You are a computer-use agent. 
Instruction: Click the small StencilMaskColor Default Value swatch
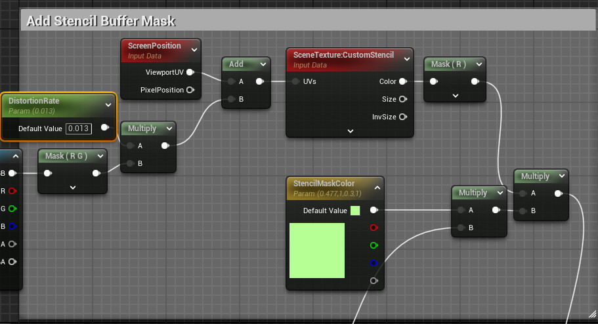tap(355, 211)
